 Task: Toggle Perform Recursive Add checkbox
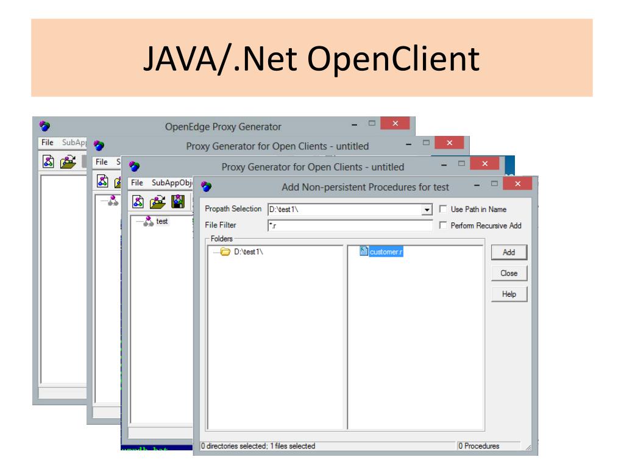pyautogui.click(x=443, y=225)
